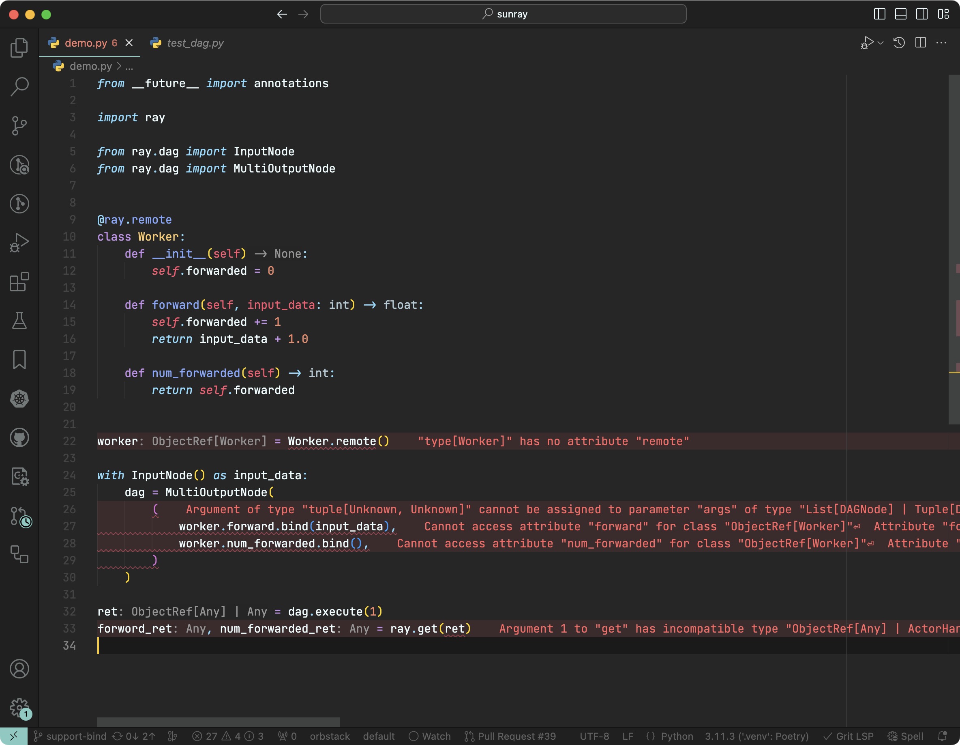Open the Testing flask view
This screenshot has width=960, height=745.
click(x=19, y=320)
